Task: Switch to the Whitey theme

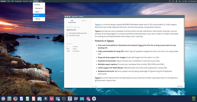Action: [x=39, y=19]
